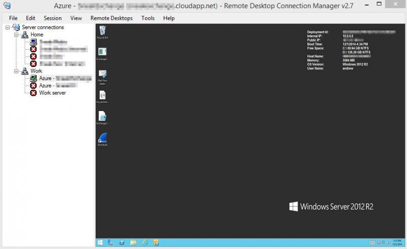Click the Work group network icon
407x249 pixels.
coord(24,71)
